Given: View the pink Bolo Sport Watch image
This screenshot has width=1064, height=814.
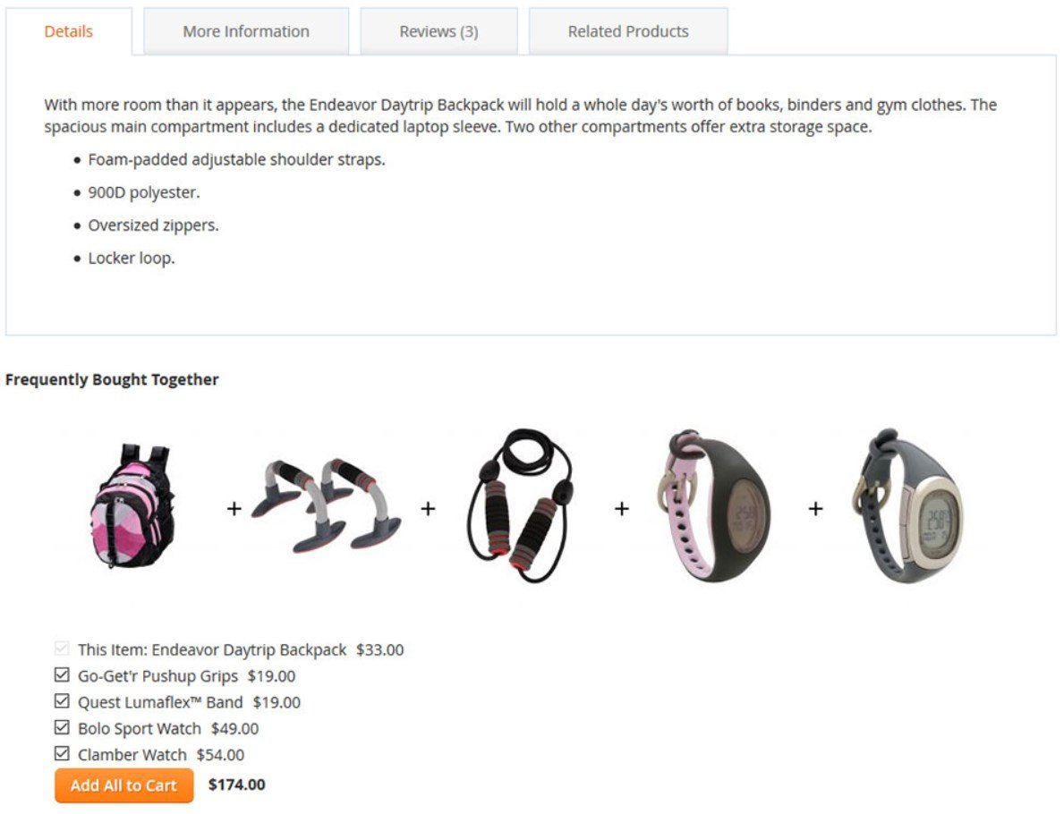Looking at the screenshot, I should pos(714,505).
